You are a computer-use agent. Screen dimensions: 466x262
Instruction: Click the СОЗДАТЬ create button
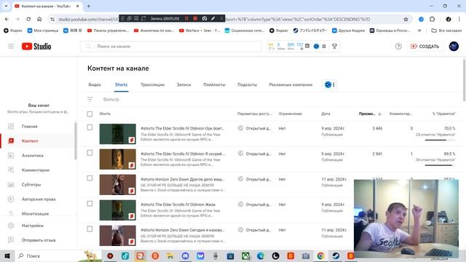coord(424,47)
